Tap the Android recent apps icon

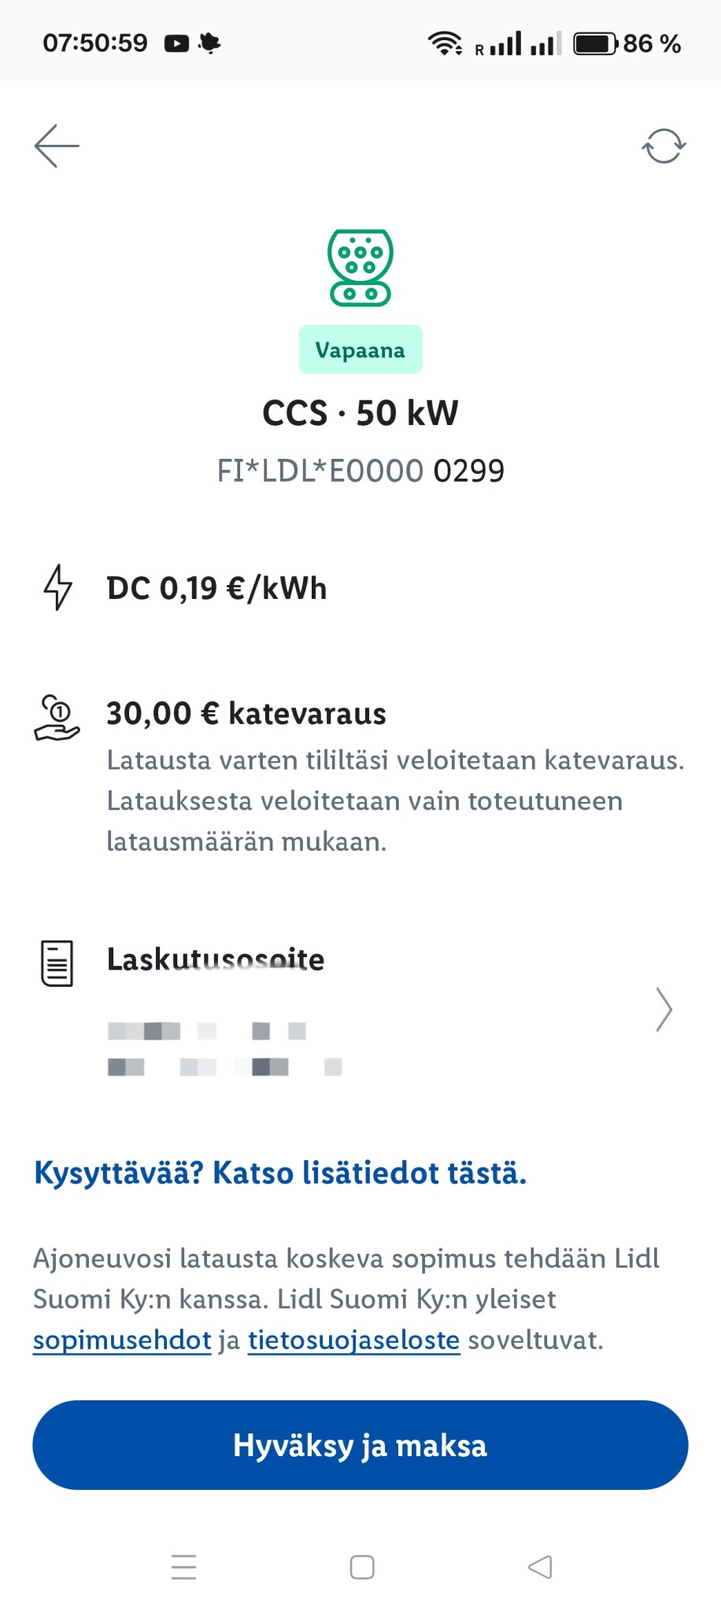coord(183,1566)
